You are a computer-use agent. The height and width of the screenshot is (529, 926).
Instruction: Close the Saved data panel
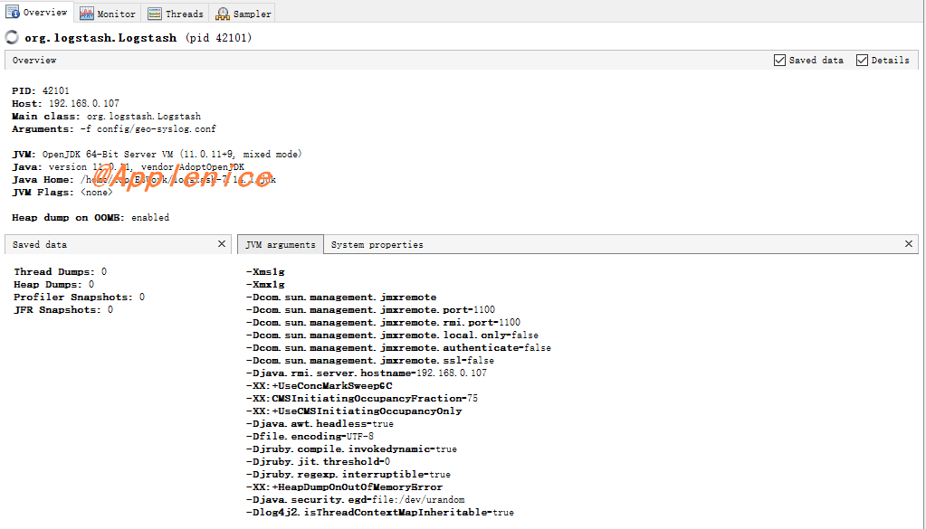[x=222, y=243]
